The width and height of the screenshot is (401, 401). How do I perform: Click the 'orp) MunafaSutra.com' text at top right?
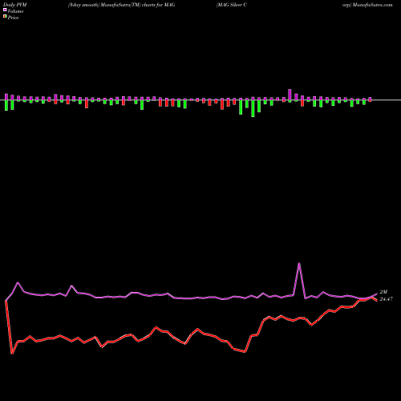point(367,5)
